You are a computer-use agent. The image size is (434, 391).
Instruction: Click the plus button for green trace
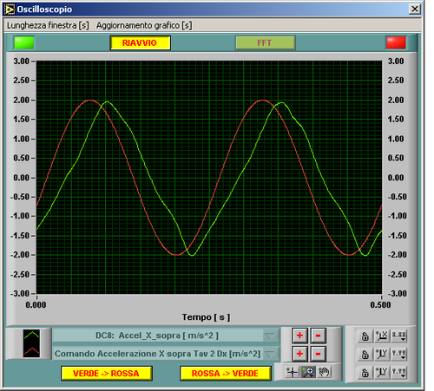click(x=299, y=336)
